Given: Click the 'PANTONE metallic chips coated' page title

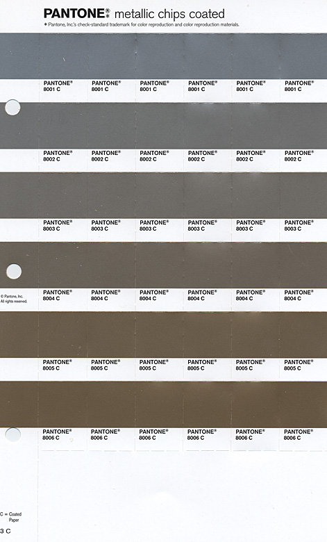Looking at the screenshot, I should coord(134,14).
